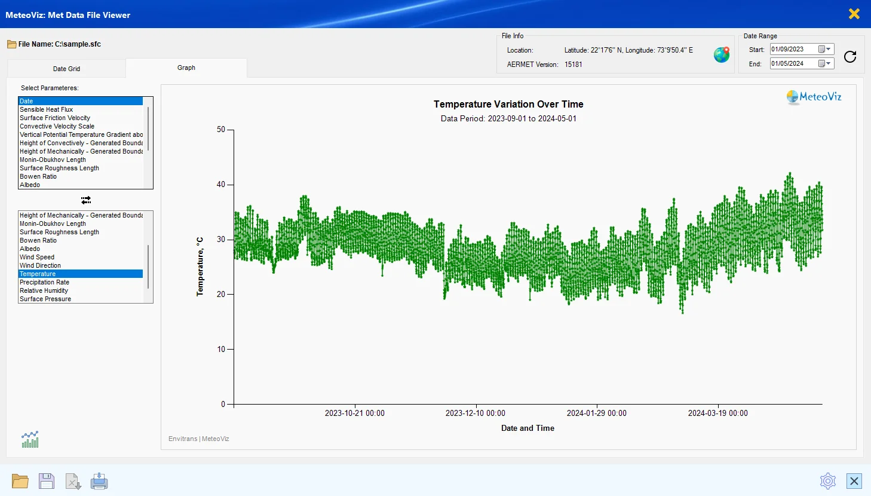Click the export to Excel icon

tap(73, 481)
